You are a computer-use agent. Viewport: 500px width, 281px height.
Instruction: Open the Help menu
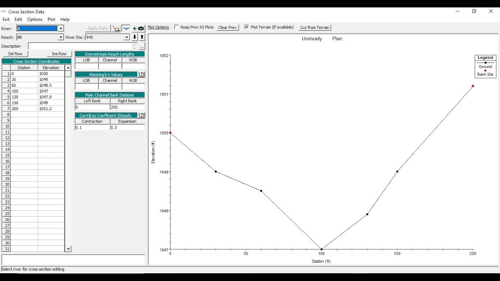point(65,20)
